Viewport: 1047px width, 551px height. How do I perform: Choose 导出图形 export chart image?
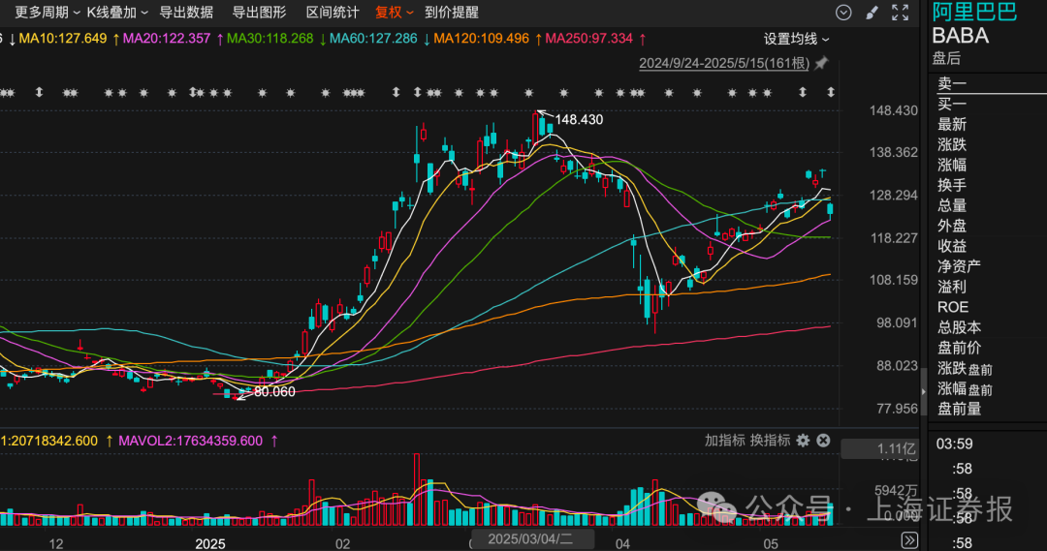click(x=259, y=13)
